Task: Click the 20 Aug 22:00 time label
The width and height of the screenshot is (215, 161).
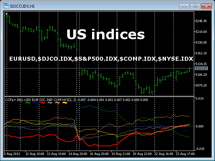Action: (x=142, y=154)
